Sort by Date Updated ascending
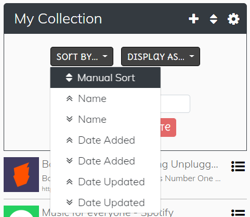Screen dimensions: 250x217 pos(106,182)
